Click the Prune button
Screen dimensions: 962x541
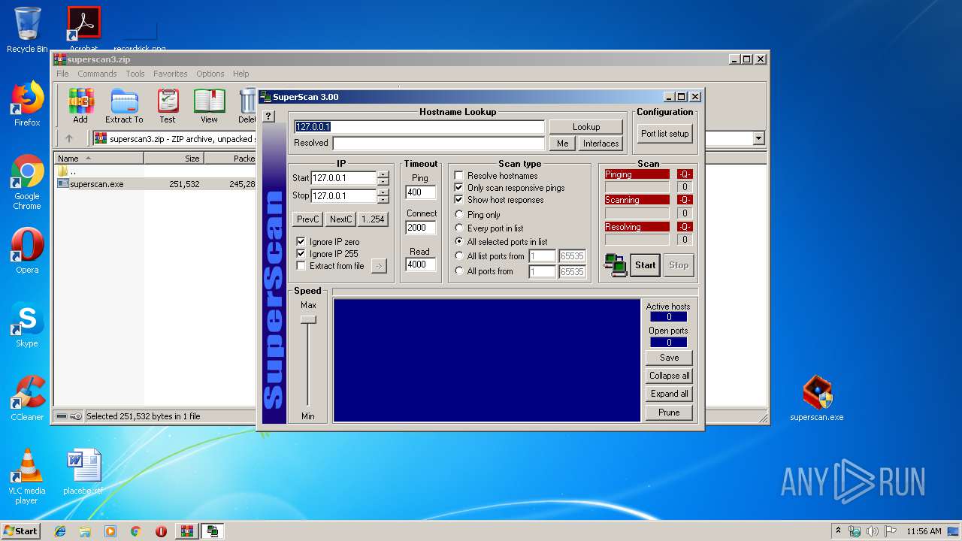click(x=669, y=413)
